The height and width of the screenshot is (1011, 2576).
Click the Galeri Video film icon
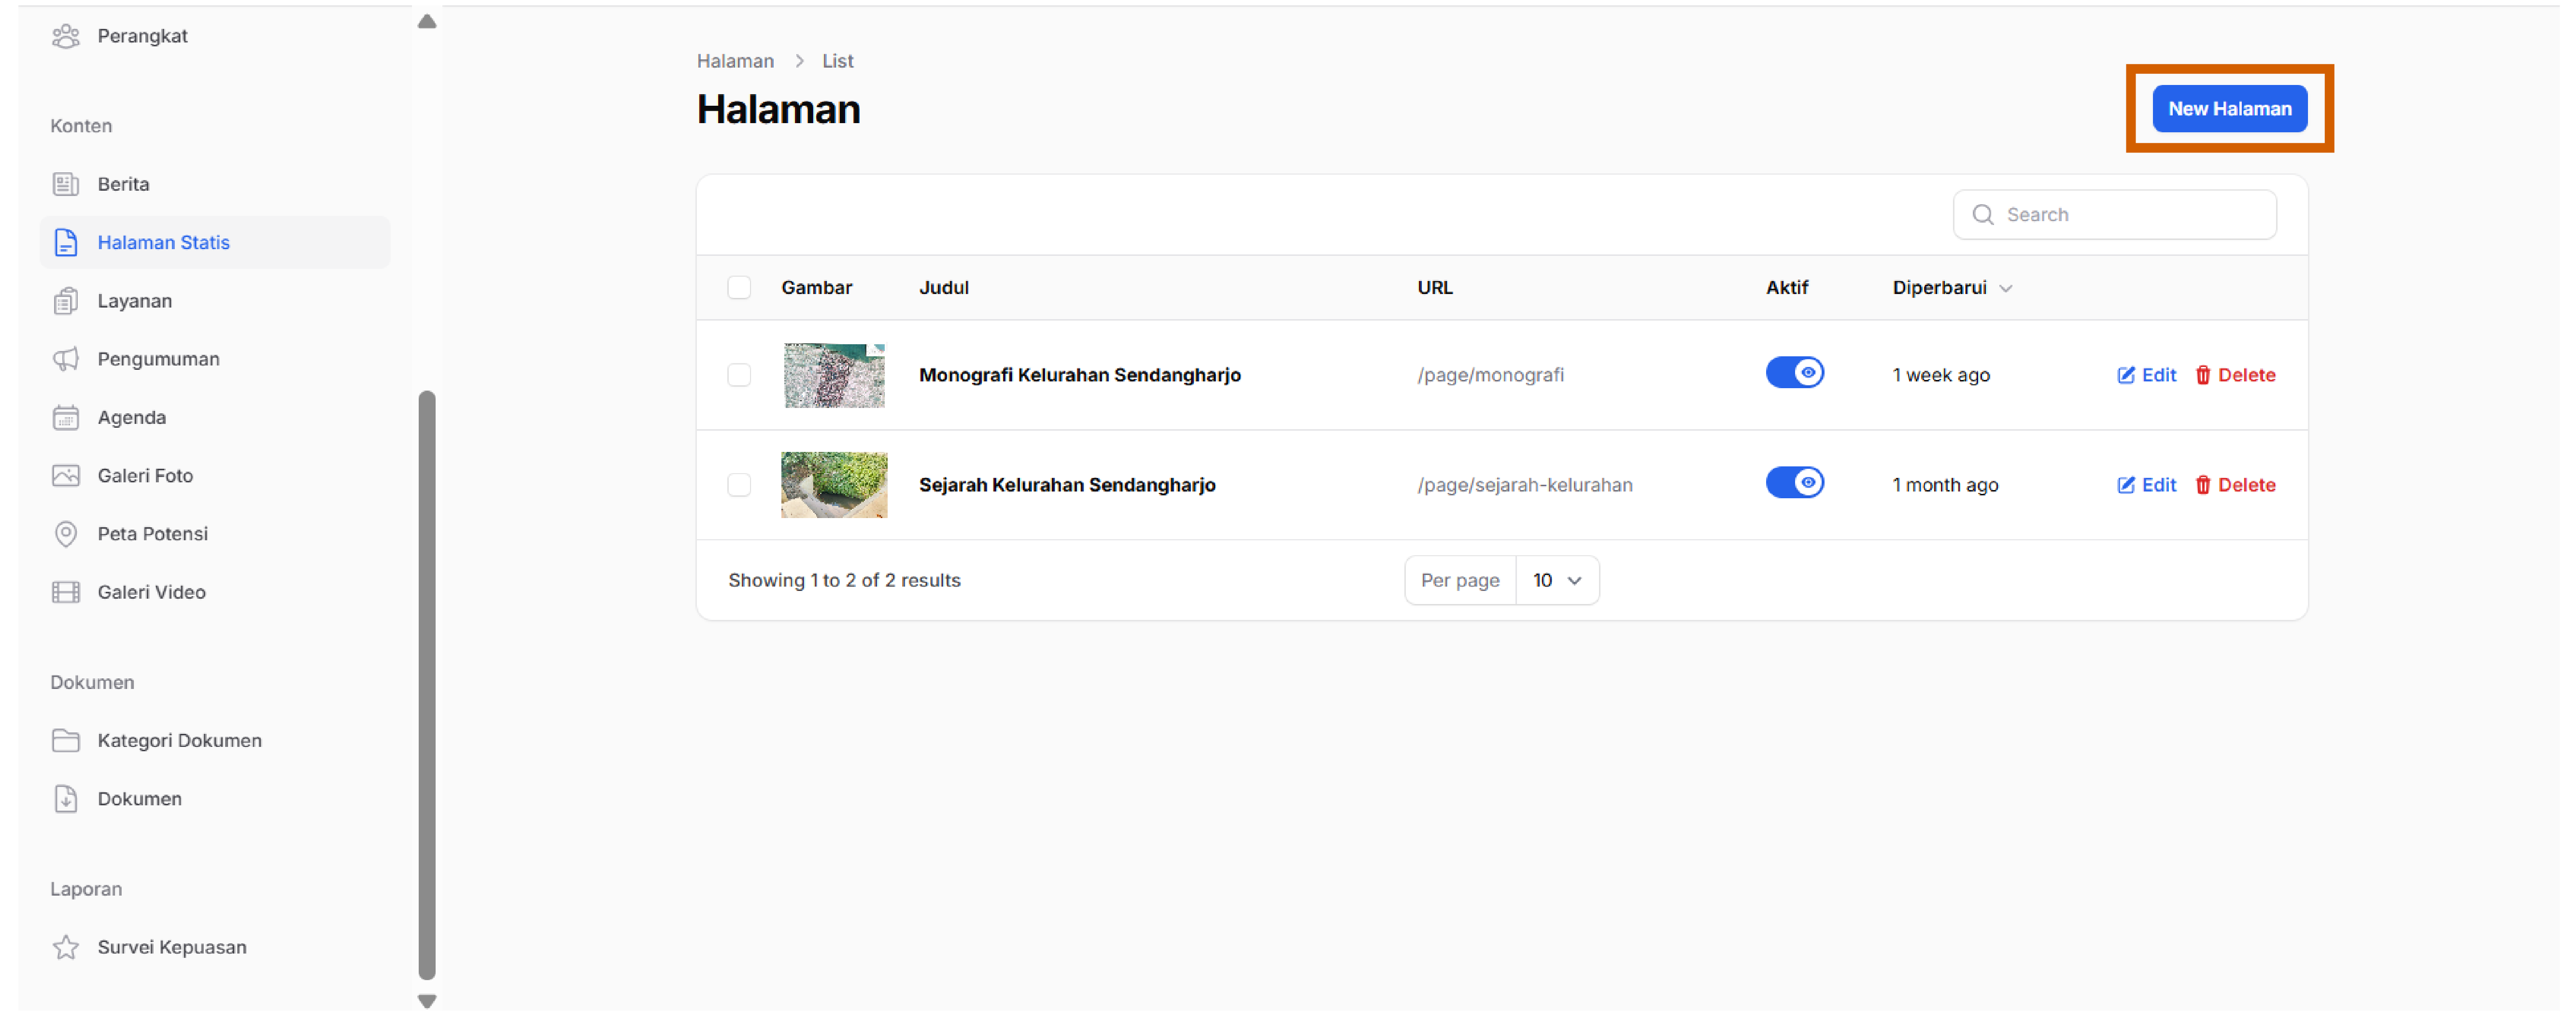tap(66, 592)
